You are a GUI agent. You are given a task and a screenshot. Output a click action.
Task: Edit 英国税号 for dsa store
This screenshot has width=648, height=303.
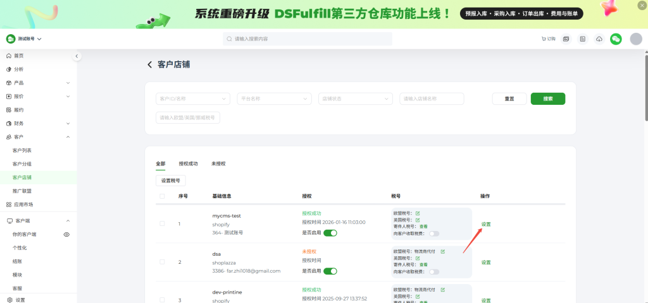(x=418, y=258)
